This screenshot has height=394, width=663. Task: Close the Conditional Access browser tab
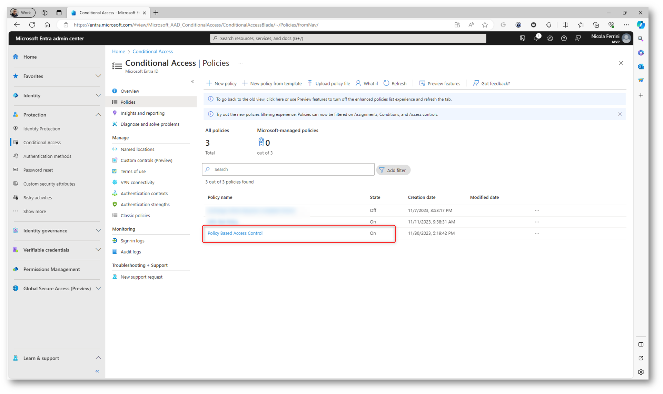coord(145,13)
